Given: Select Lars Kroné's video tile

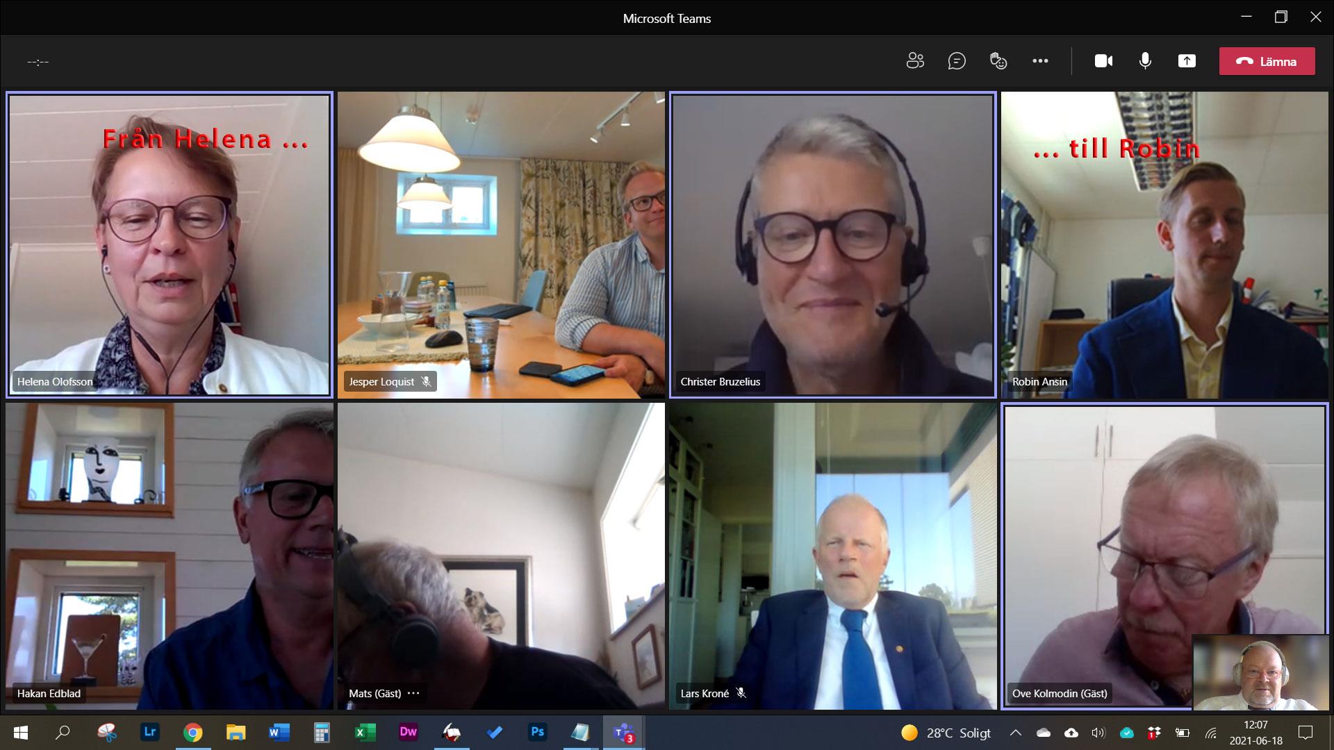Looking at the screenshot, I should click(832, 556).
